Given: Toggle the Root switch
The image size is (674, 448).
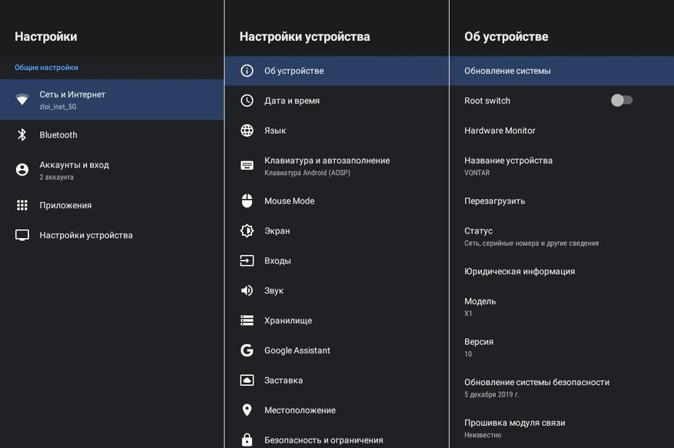Looking at the screenshot, I should click(x=621, y=101).
